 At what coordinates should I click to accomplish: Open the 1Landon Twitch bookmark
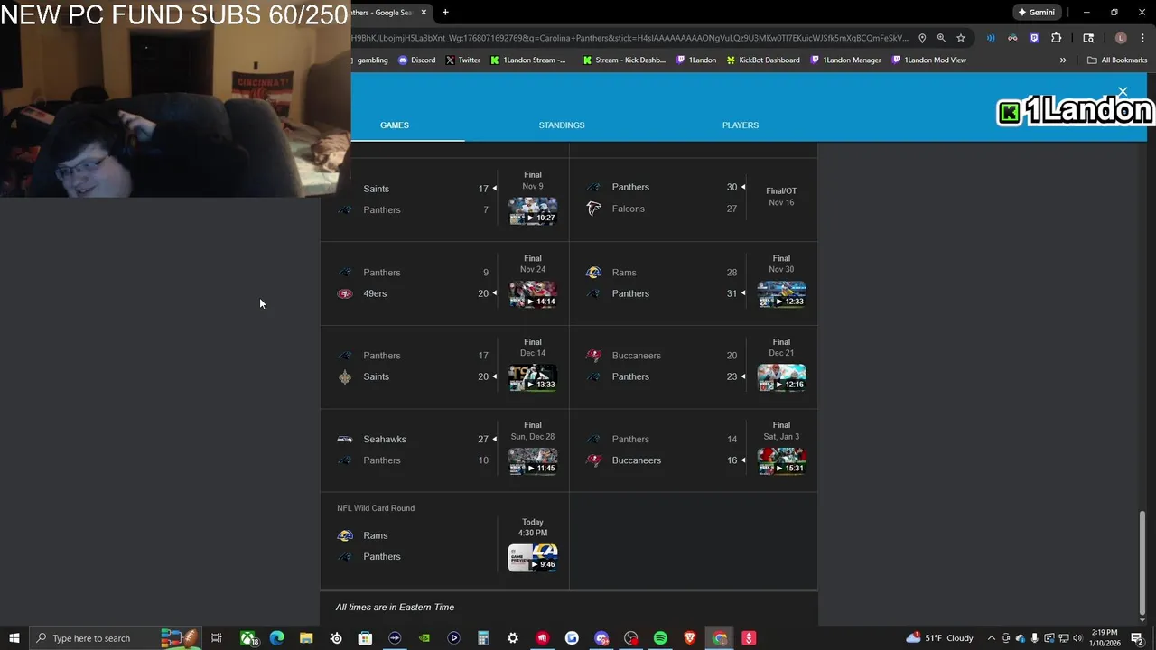click(x=696, y=60)
